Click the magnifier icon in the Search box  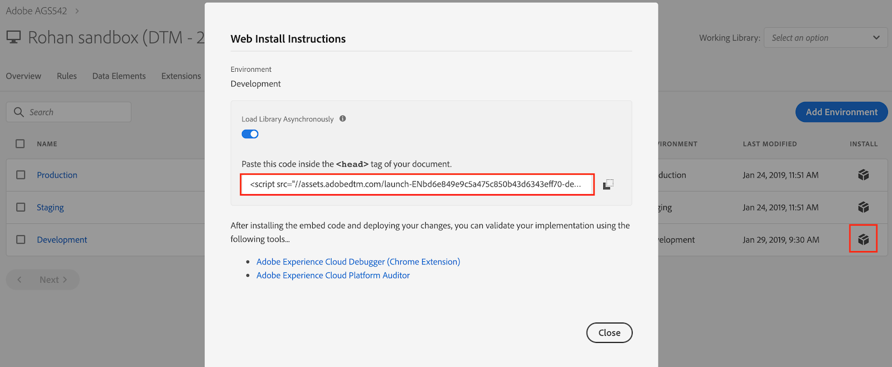point(19,112)
